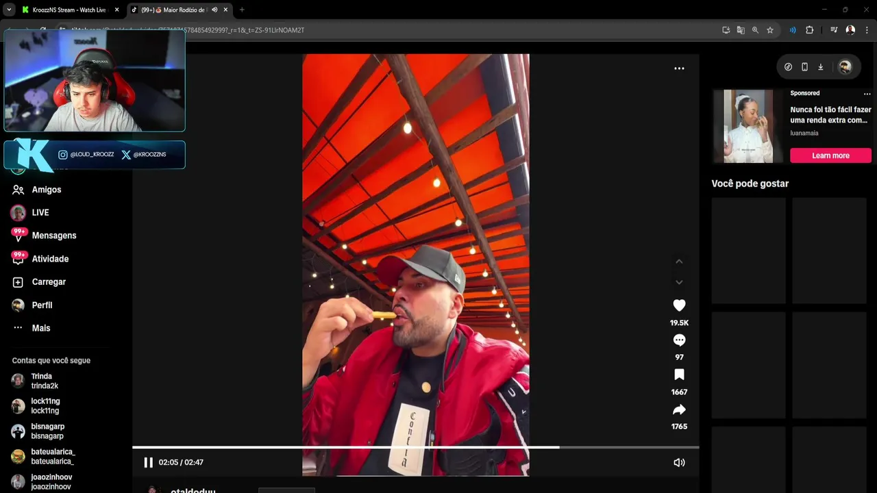This screenshot has width=877, height=493.
Task: Close the KroozzNS Stream tab
Action: click(x=116, y=10)
